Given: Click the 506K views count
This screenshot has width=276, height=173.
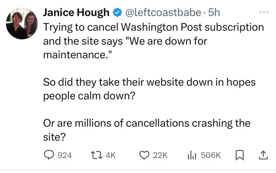Looking at the screenshot, I should point(211,156).
